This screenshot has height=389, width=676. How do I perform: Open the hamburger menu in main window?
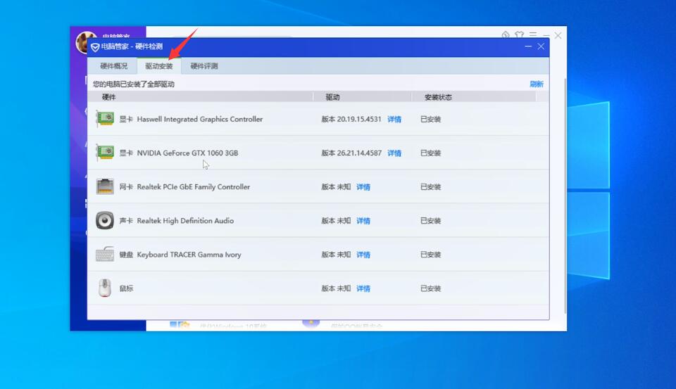tap(533, 34)
